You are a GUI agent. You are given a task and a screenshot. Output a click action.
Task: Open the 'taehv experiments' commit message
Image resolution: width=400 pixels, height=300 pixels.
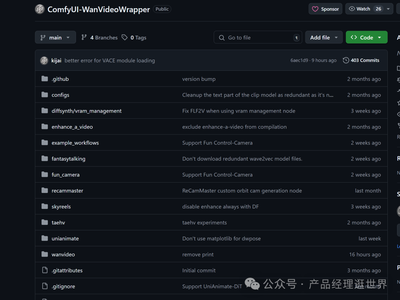click(204, 223)
